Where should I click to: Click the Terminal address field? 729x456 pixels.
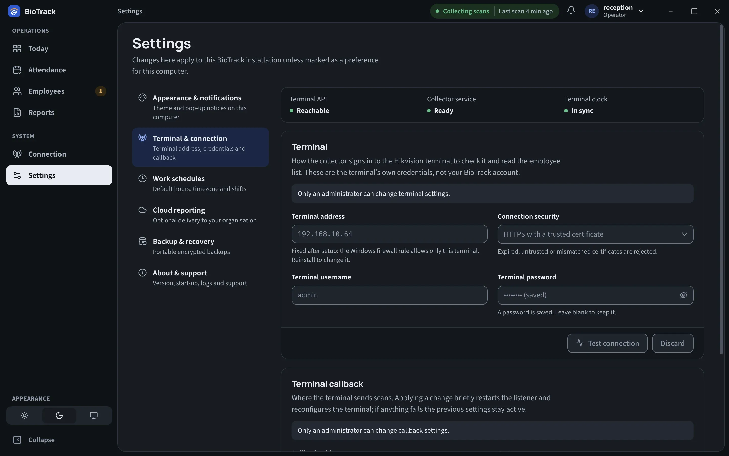click(389, 234)
